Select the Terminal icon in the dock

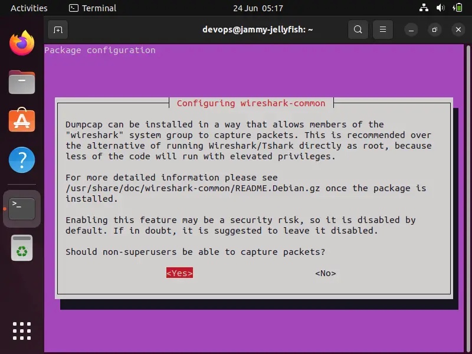point(22,208)
